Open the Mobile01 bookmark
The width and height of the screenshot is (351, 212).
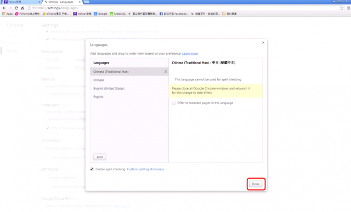[x=117, y=14]
